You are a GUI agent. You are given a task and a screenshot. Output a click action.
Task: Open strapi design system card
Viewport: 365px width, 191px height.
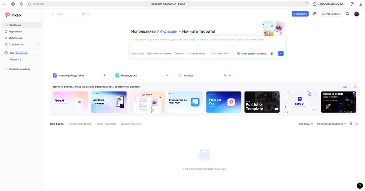pyautogui.click(x=300, y=102)
